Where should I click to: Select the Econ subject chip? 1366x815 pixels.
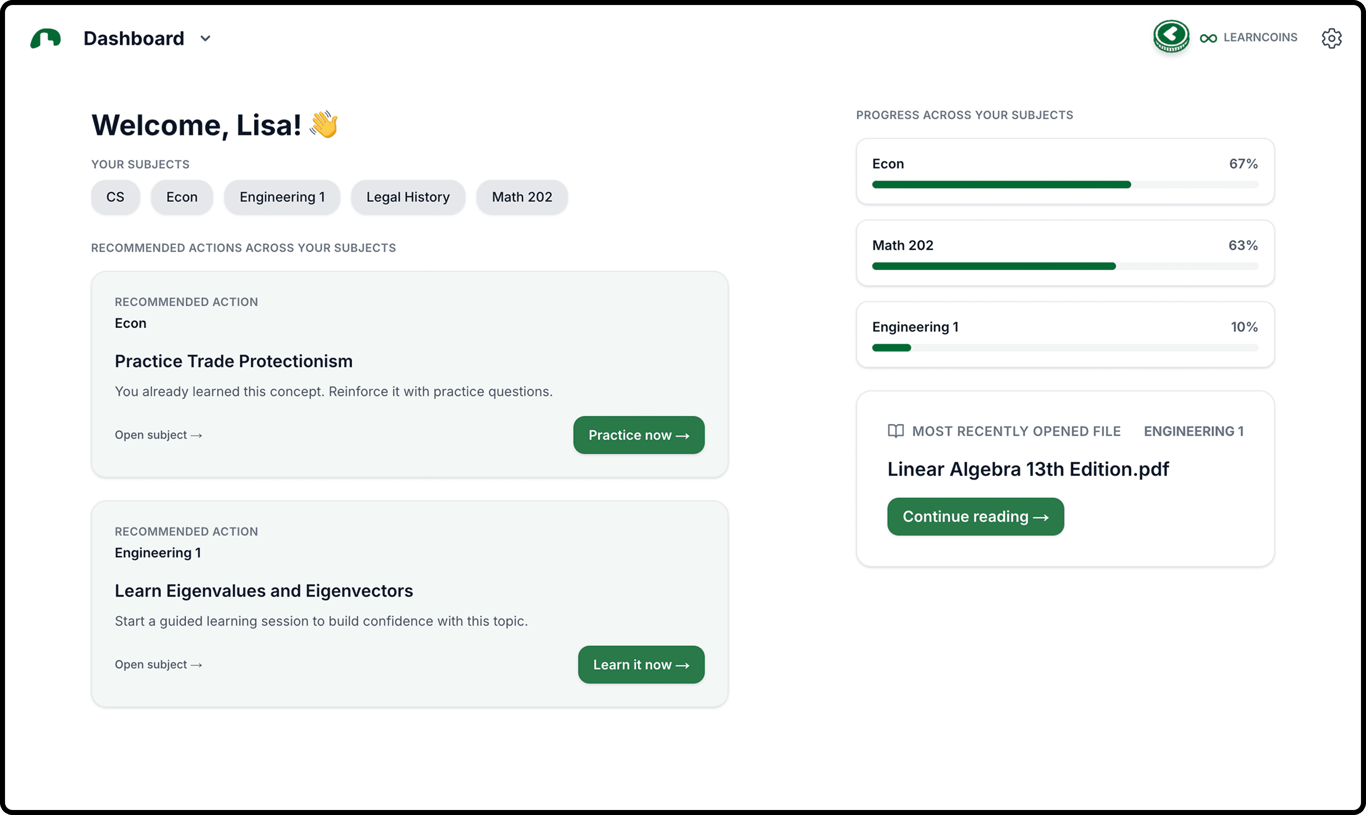(x=182, y=197)
